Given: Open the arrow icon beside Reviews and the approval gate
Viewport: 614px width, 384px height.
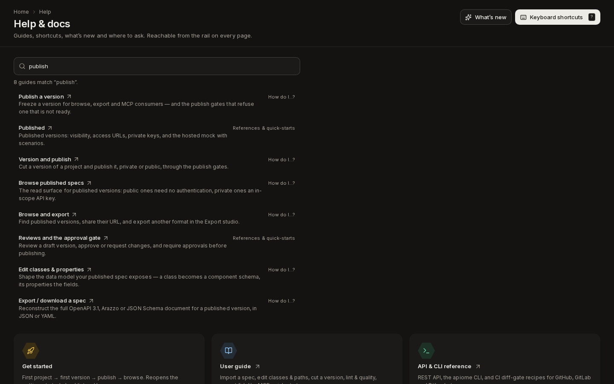Looking at the screenshot, I should click(106, 238).
